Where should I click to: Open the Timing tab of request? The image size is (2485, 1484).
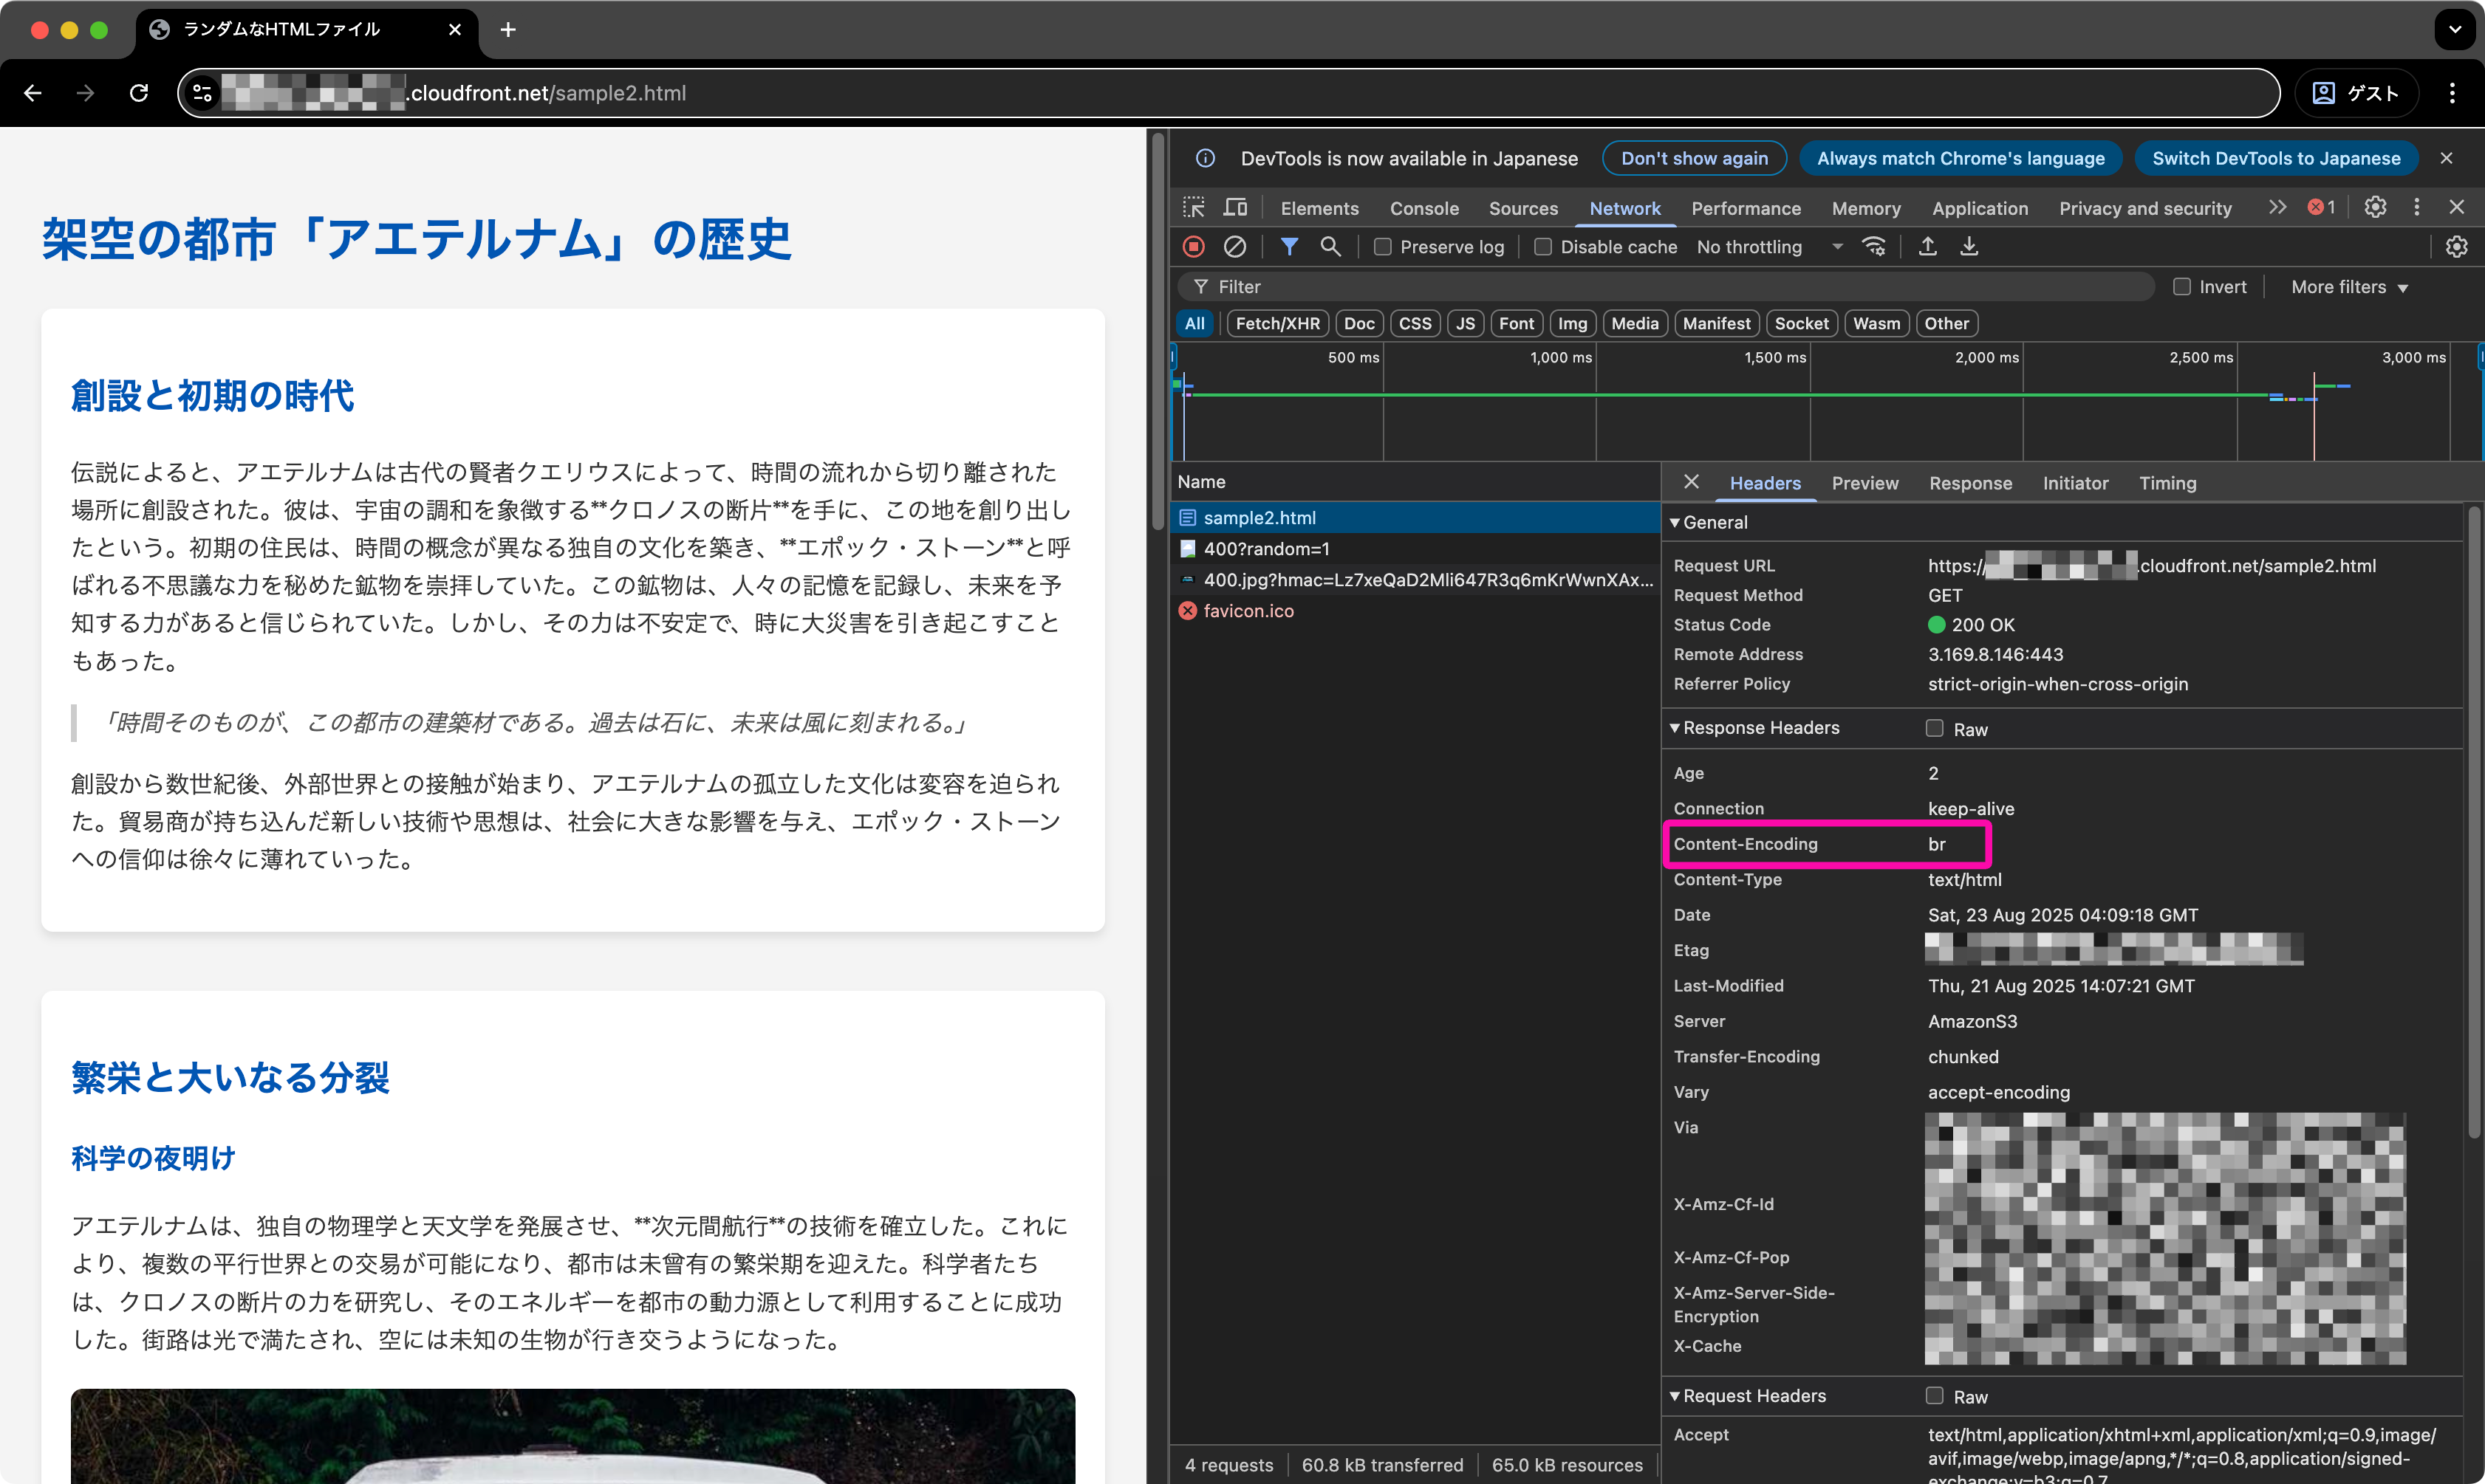2167,483
